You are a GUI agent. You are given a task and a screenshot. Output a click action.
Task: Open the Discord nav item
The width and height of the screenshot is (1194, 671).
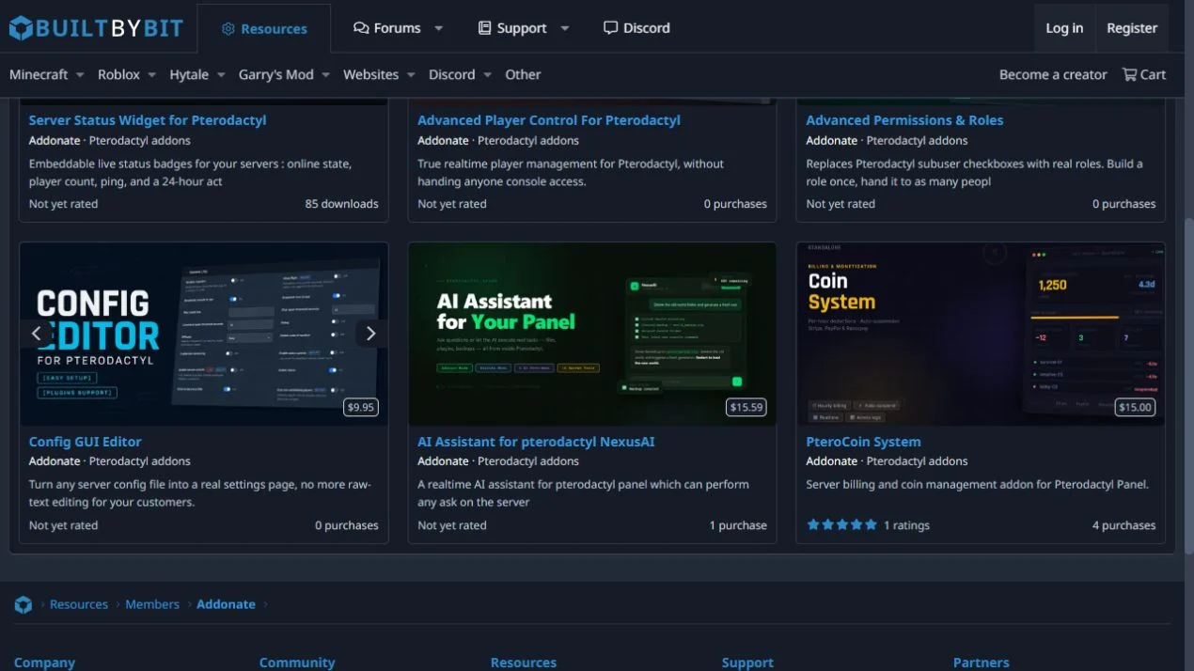636,28
